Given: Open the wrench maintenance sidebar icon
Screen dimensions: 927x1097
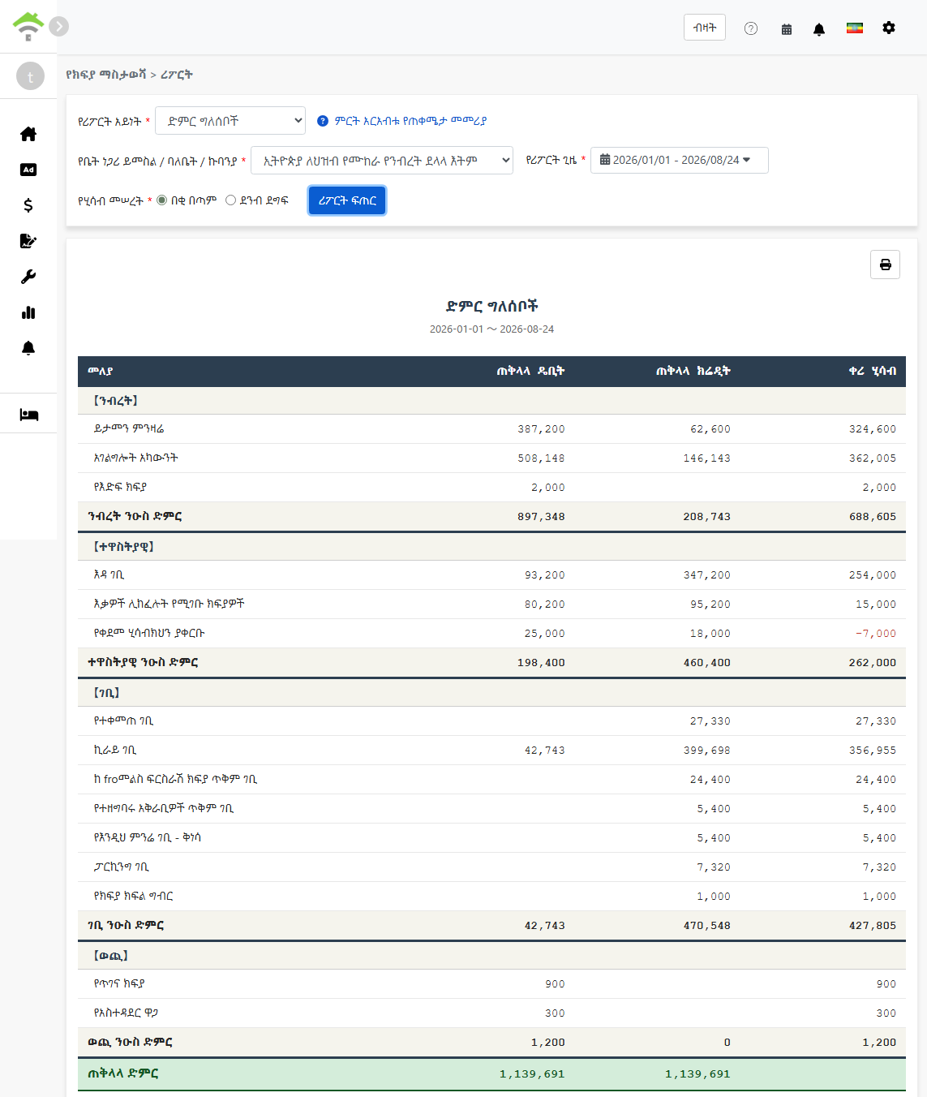Looking at the screenshot, I should click(28, 277).
